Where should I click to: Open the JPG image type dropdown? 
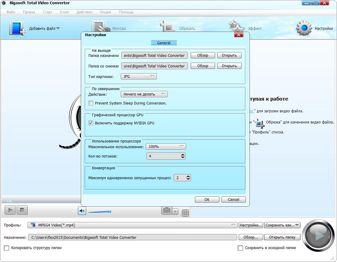click(x=138, y=76)
